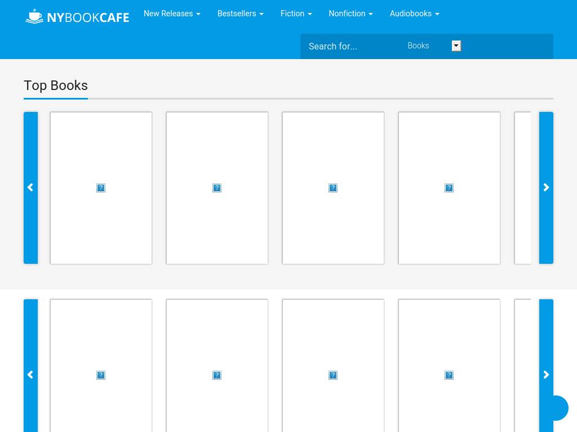The image size is (577, 432).
Task: Click previous arrow in Top Books carousel
Action: pos(30,188)
